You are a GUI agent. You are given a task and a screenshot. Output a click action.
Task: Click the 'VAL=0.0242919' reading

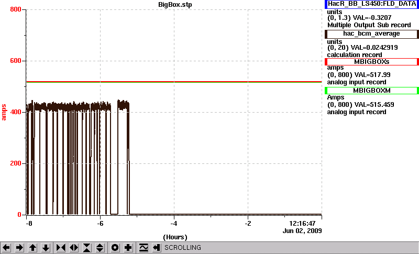coord(376,48)
